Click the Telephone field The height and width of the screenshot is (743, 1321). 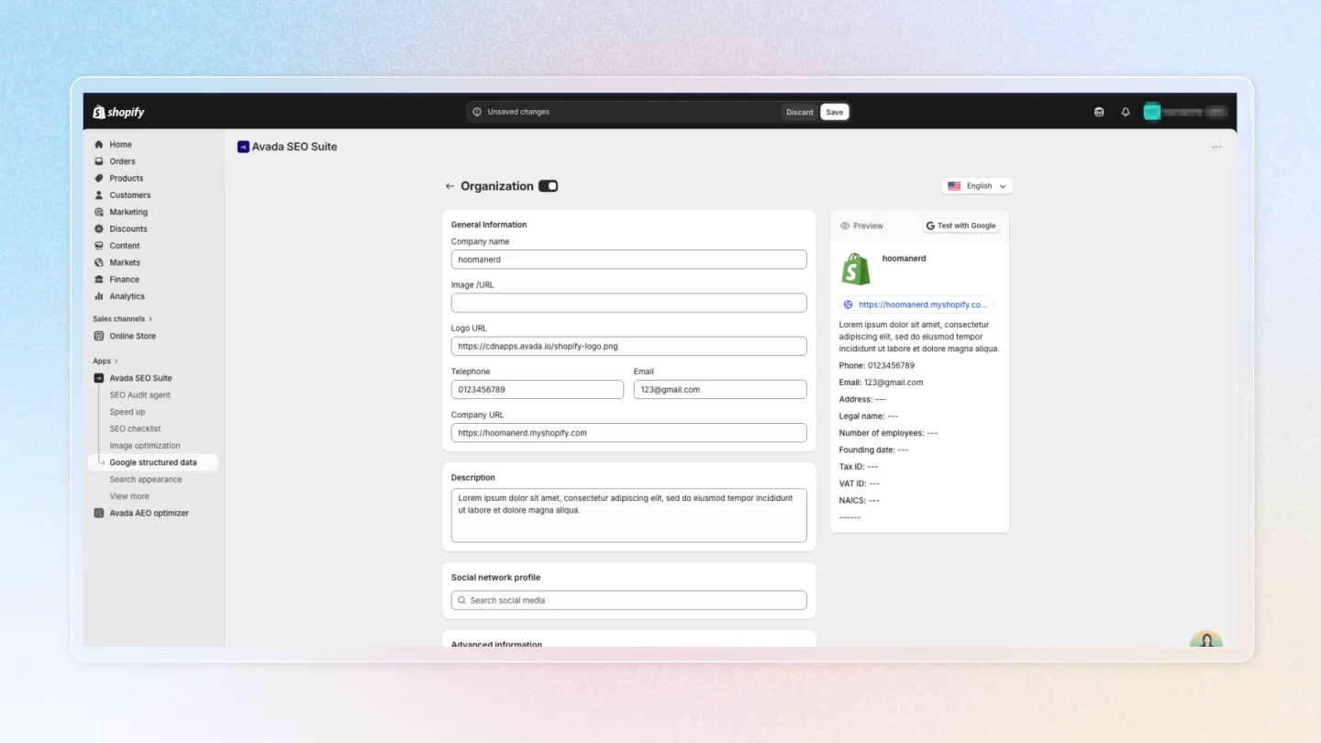tap(537, 389)
